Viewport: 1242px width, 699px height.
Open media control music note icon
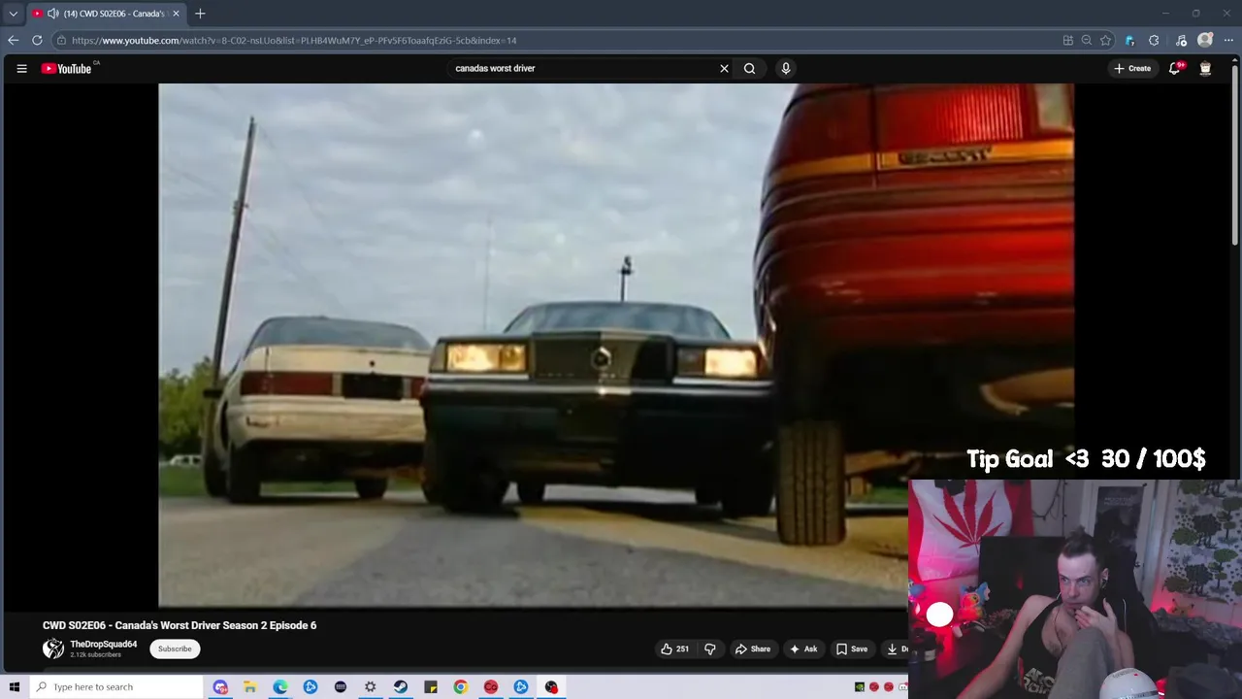(1181, 41)
